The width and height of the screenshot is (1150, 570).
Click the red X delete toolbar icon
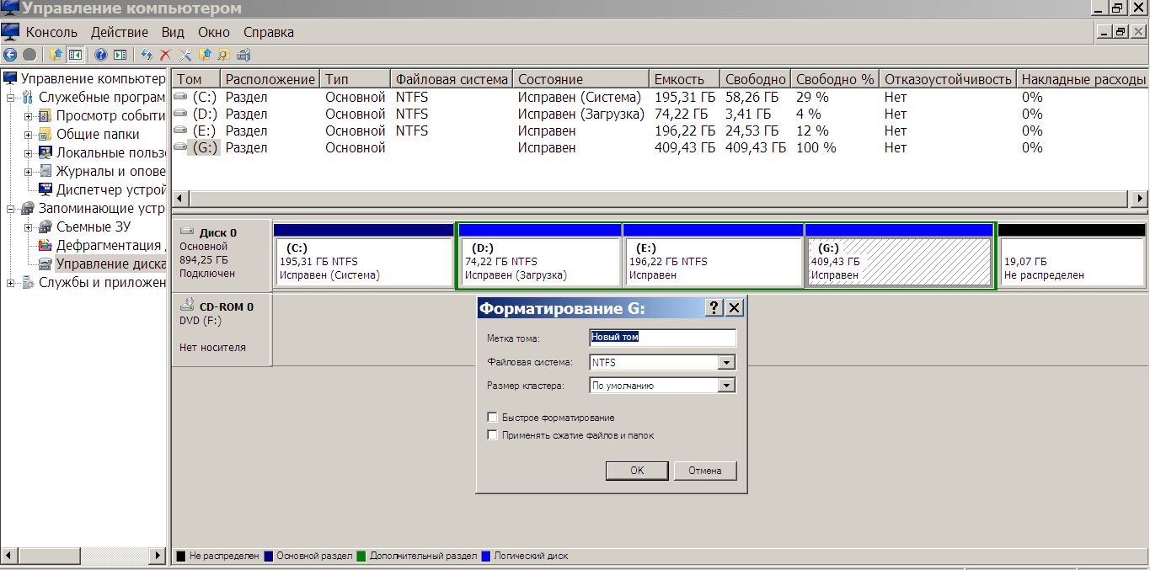pos(165,55)
